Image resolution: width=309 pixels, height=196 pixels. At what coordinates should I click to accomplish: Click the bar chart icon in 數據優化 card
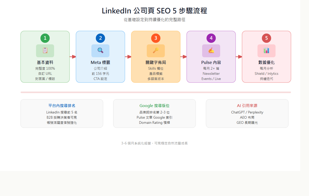[267, 51]
